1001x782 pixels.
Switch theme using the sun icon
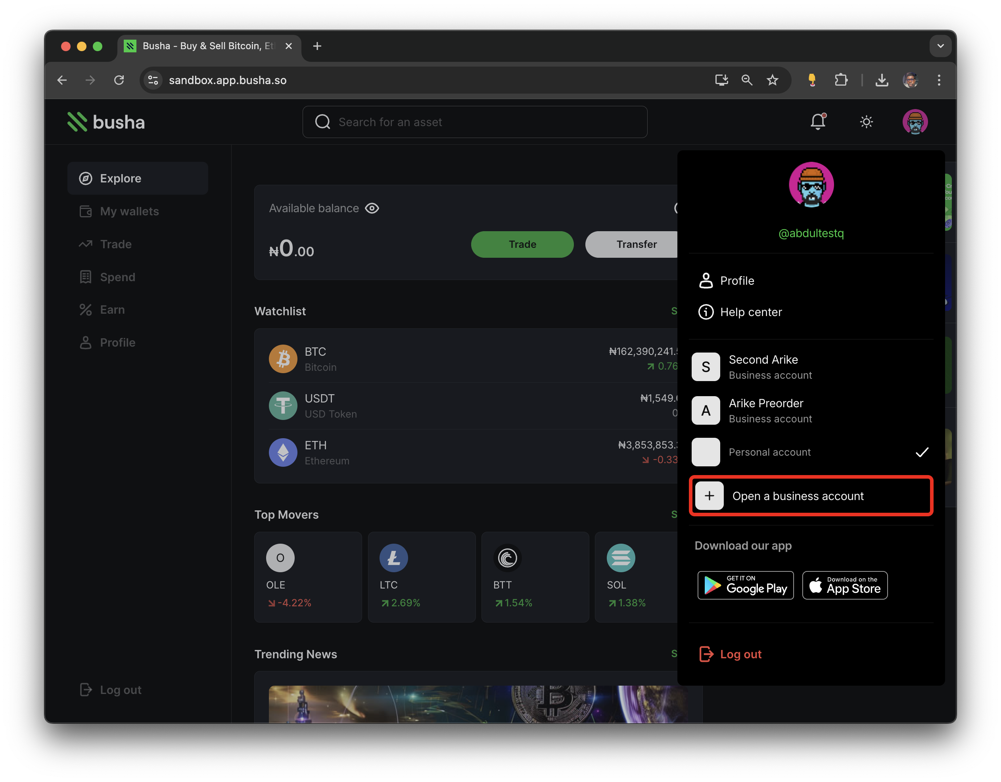tap(866, 121)
